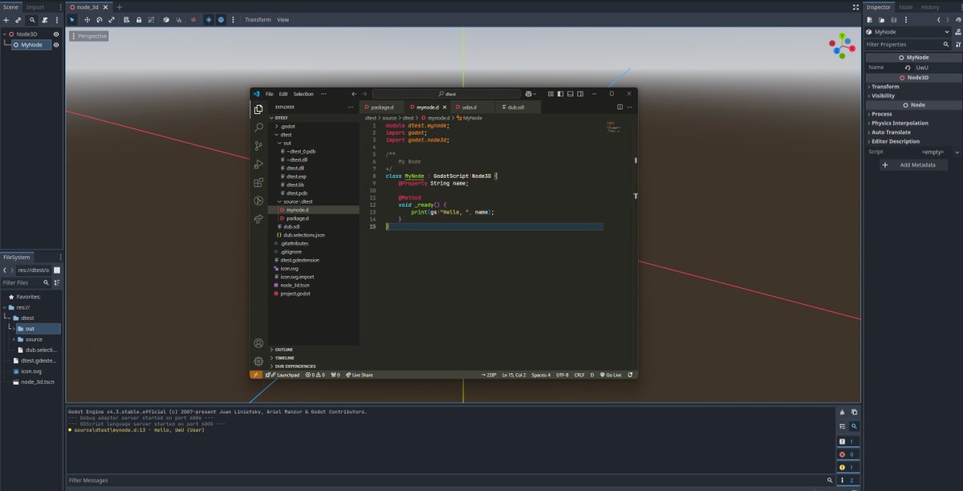Switch to the Node tab beside Inspector
This screenshot has width=963, height=491.
click(x=905, y=7)
